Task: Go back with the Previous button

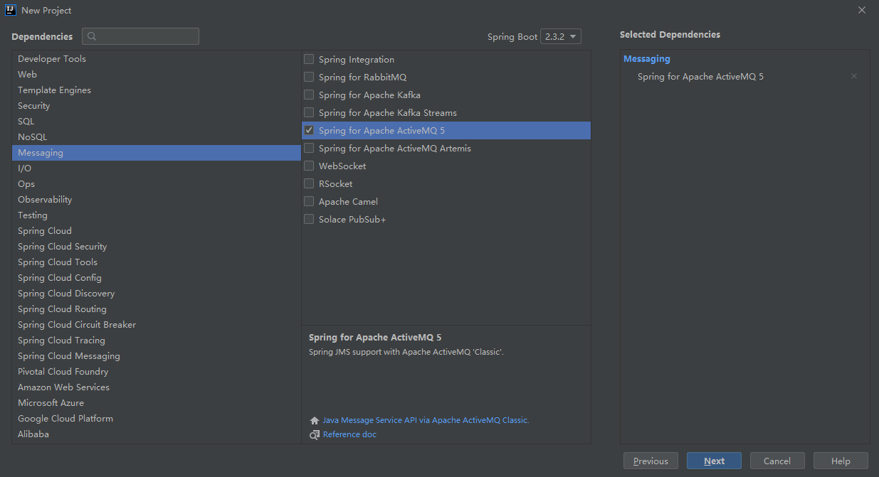Action: pyautogui.click(x=651, y=461)
